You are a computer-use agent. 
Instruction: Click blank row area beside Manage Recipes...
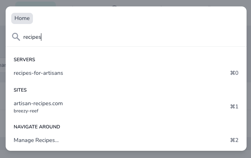coord(144,140)
